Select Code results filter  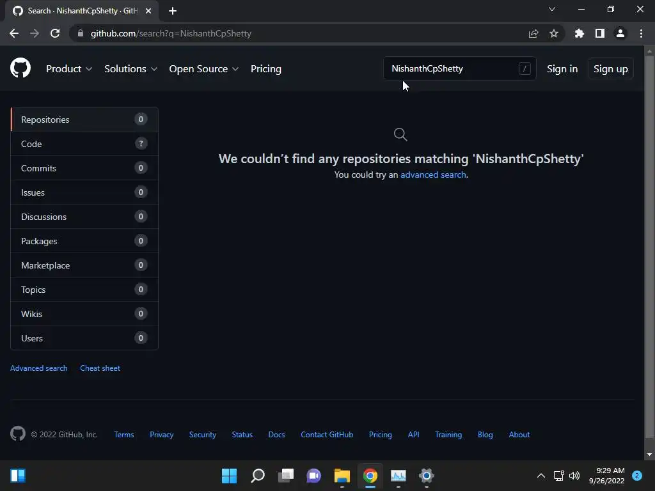(84, 144)
